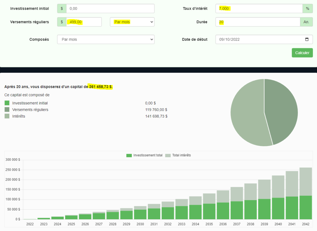The height and width of the screenshot is (231, 317).
Task: Click the "$" icon next to Versements réguliers
Action: pos(62,22)
